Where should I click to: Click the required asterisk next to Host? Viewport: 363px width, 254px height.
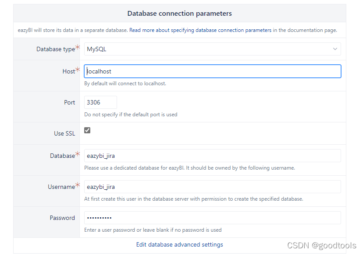(78, 70)
